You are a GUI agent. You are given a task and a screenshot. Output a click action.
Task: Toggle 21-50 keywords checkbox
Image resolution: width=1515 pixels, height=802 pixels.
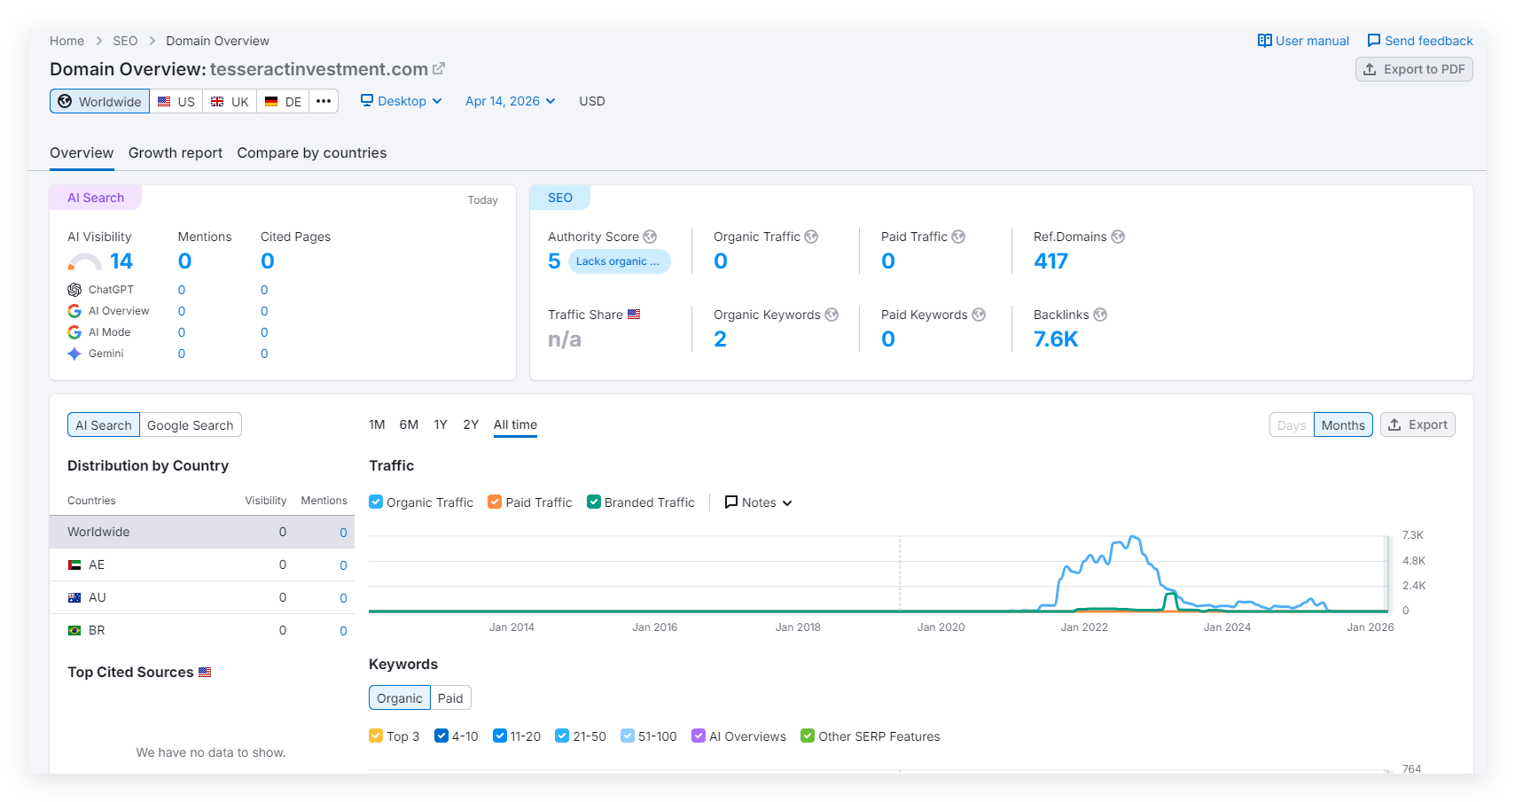[562, 736]
